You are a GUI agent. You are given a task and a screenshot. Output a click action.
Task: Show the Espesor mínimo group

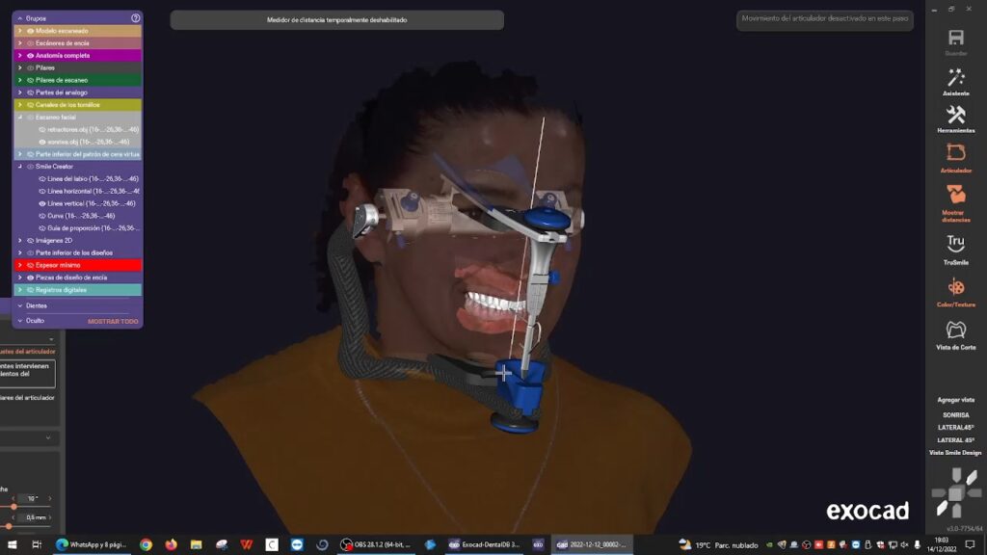point(30,266)
